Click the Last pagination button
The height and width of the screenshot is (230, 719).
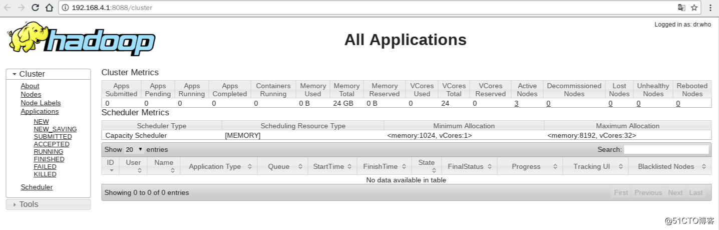click(696, 192)
